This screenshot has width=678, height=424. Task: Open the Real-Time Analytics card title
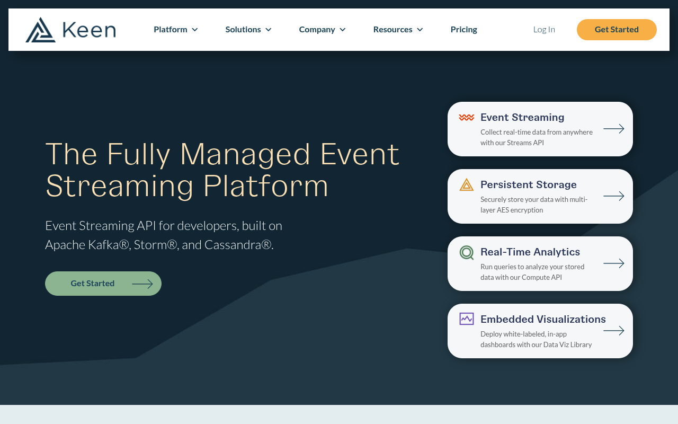coord(530,252)
